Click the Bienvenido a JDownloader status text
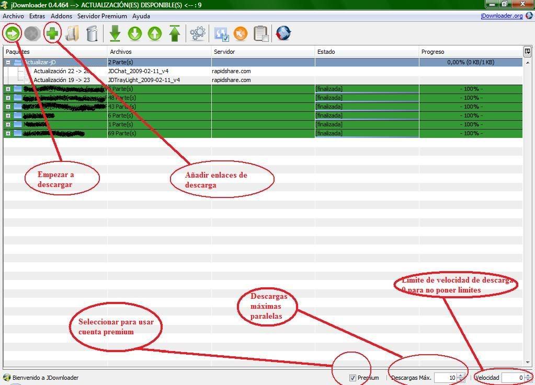 [x=45, y=378]
